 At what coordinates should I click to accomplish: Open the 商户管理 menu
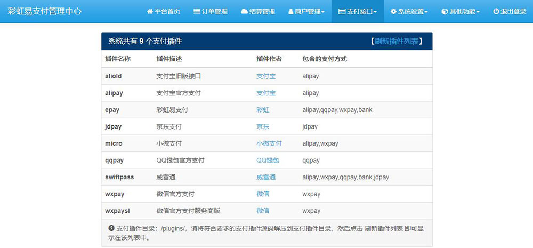pos(306,12)
